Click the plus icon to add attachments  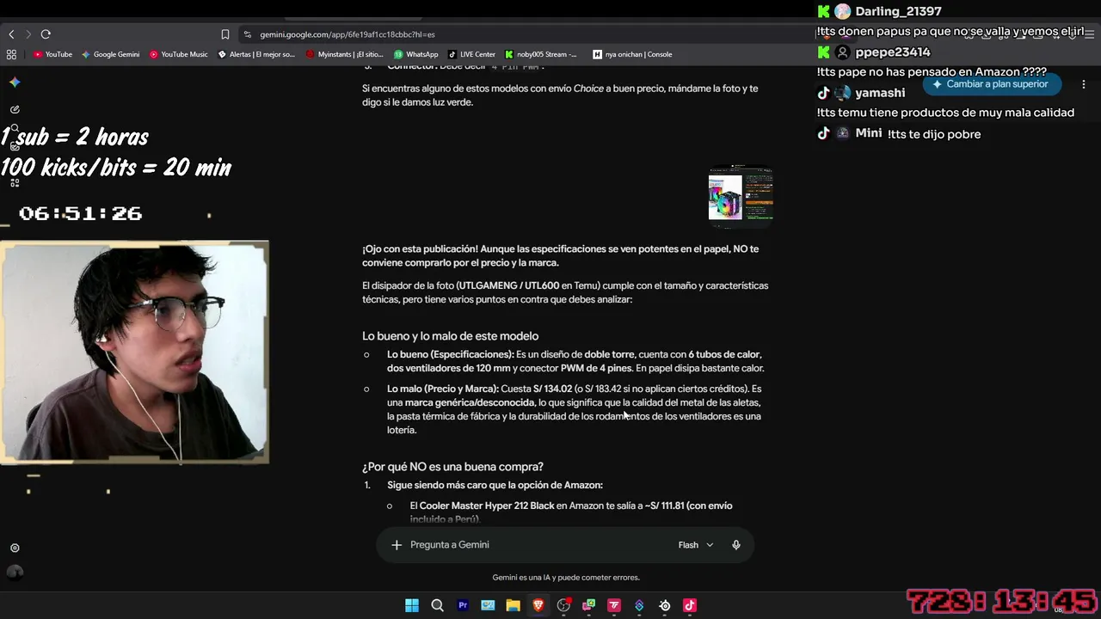(x=397, y=545)
